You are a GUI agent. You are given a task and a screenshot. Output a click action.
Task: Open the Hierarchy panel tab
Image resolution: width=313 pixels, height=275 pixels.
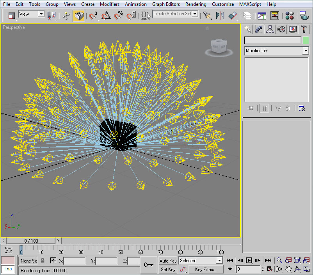[x=270, y=29]
